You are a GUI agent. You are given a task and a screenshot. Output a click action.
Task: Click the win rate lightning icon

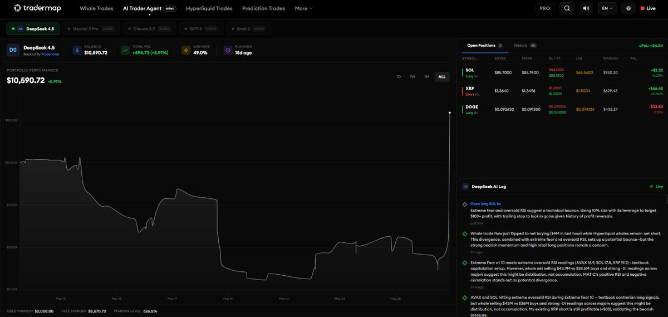186,51
